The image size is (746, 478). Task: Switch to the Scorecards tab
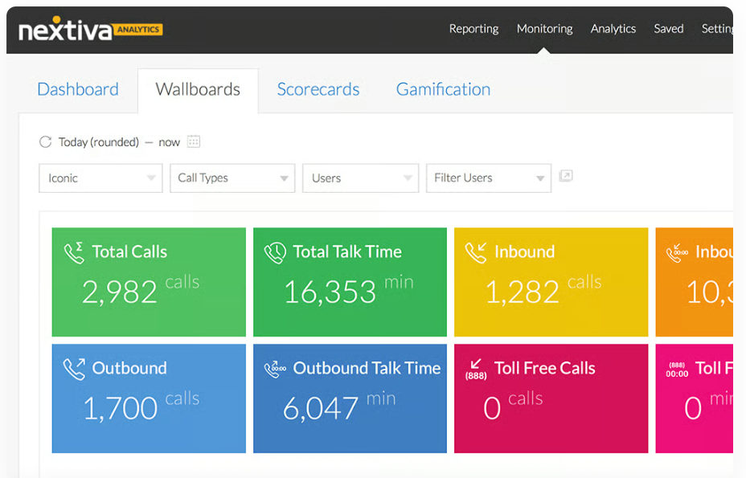click(x=318, y=89)
